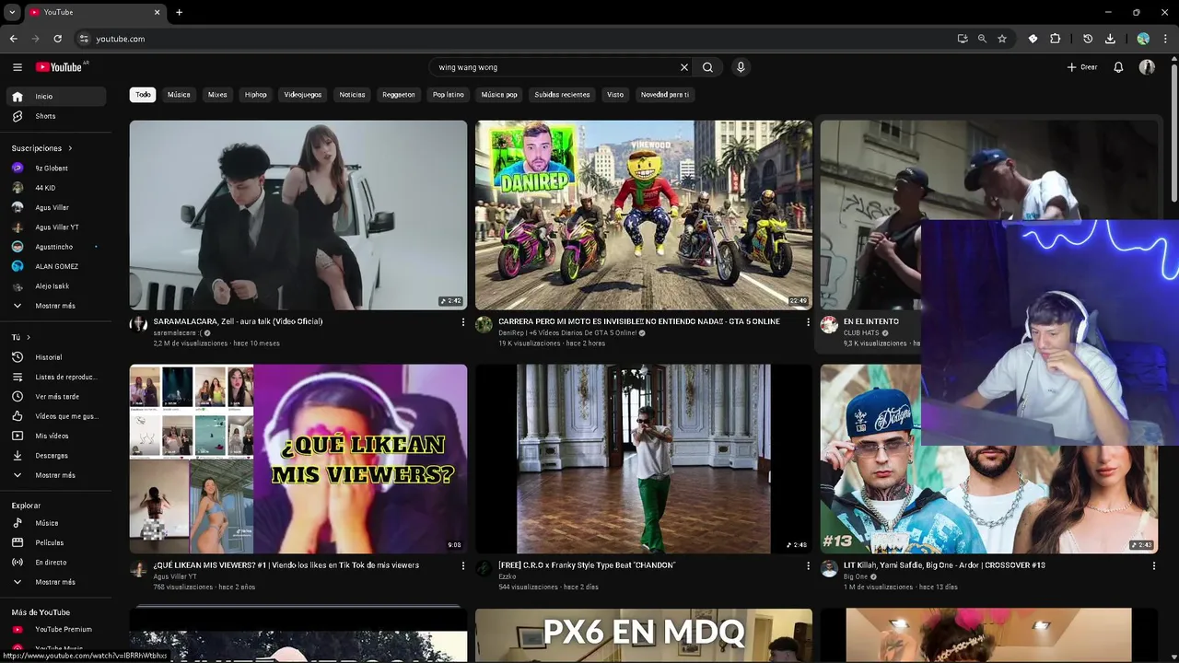Open Listas de reproducción
Image resolution: width=1179 pixels, height=663 pixels.
click(x=56, y=377)
